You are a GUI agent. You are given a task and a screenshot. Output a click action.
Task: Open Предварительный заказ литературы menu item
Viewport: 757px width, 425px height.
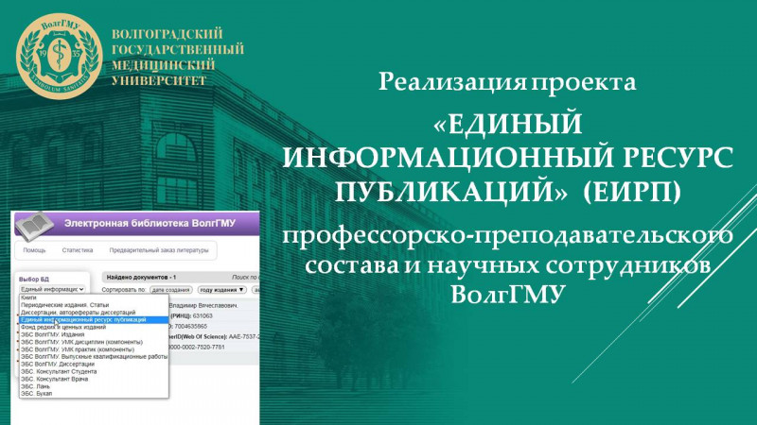click(x=159, y=250)
